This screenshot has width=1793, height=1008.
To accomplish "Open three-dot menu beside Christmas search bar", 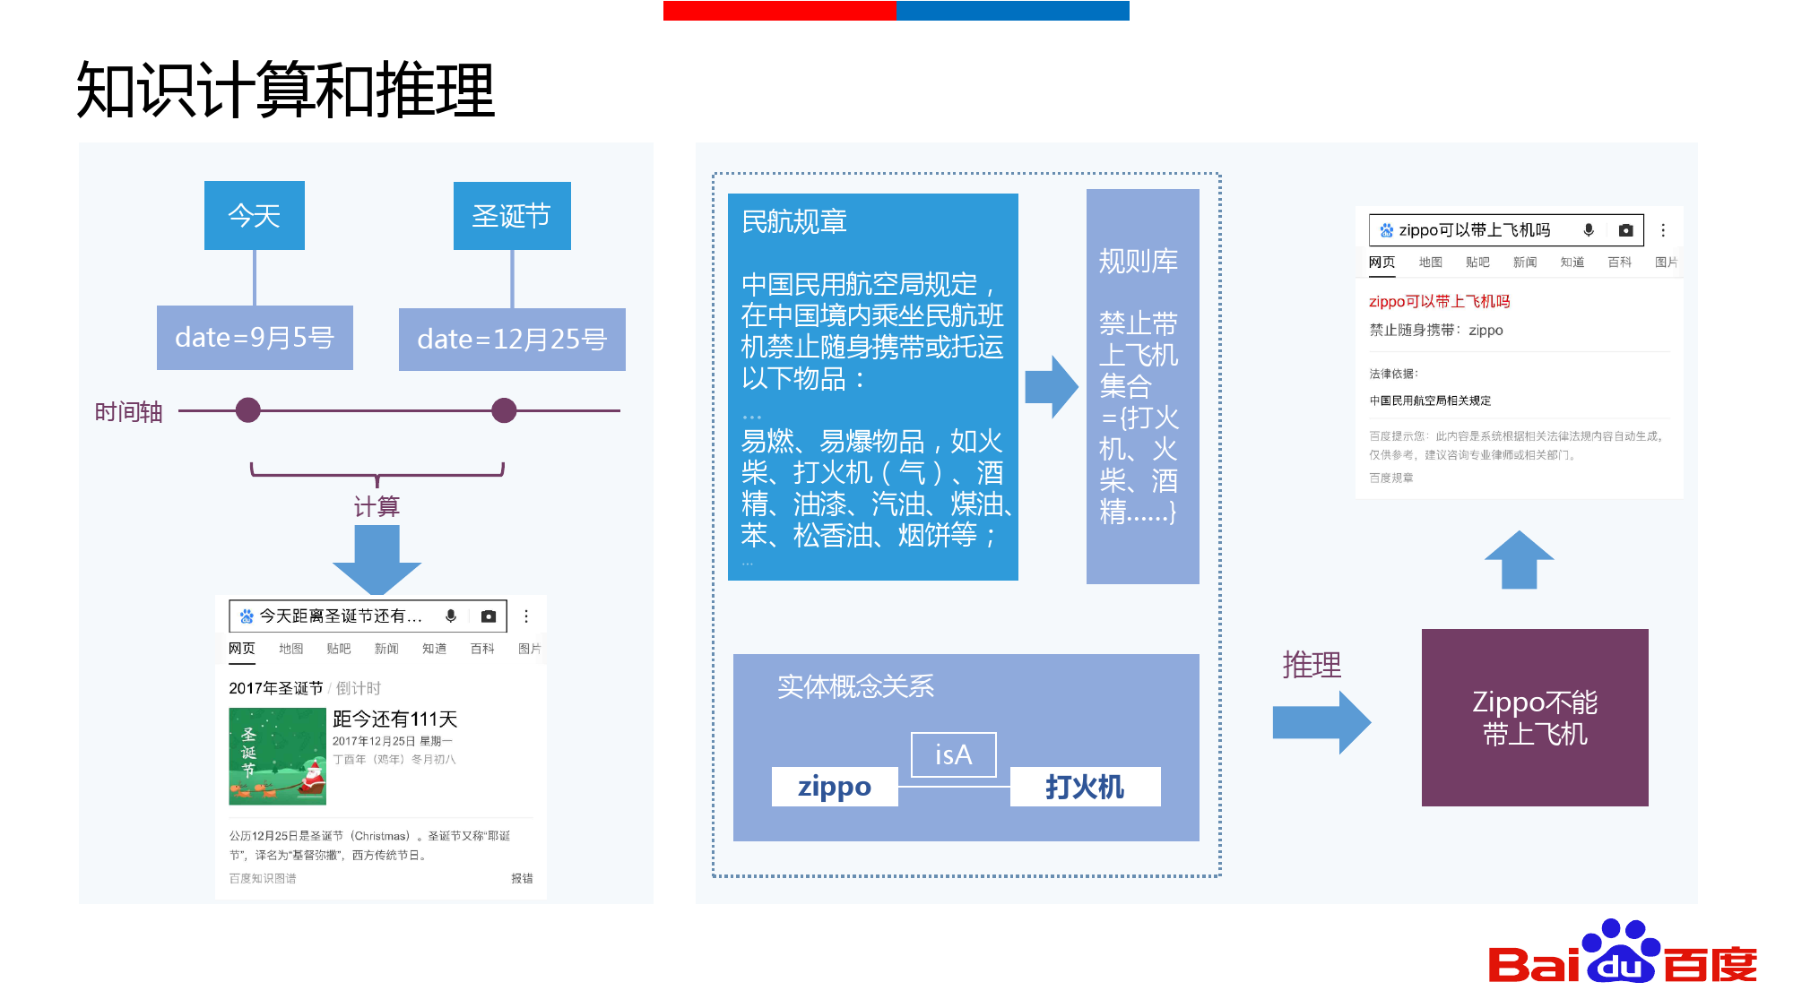I will pos(526,616).
